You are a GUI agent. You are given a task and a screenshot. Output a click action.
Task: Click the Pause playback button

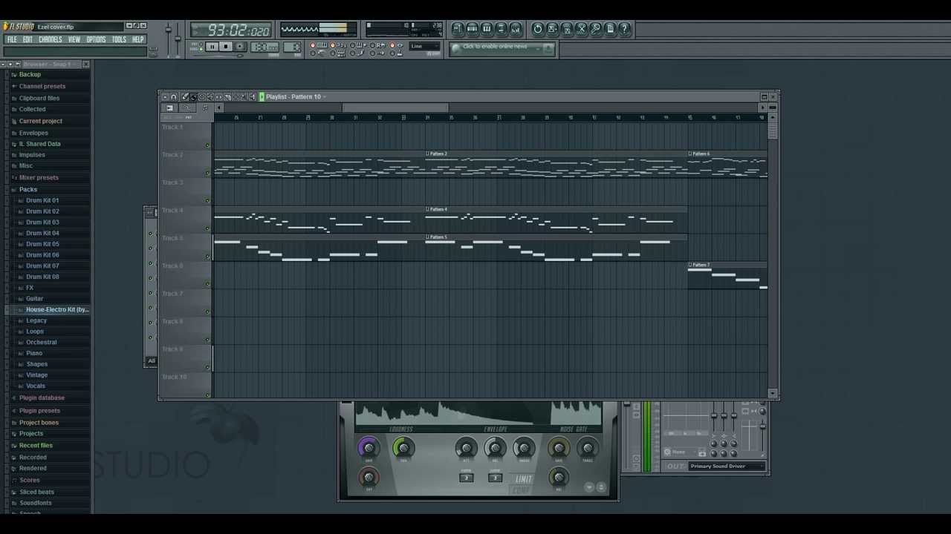212,47
